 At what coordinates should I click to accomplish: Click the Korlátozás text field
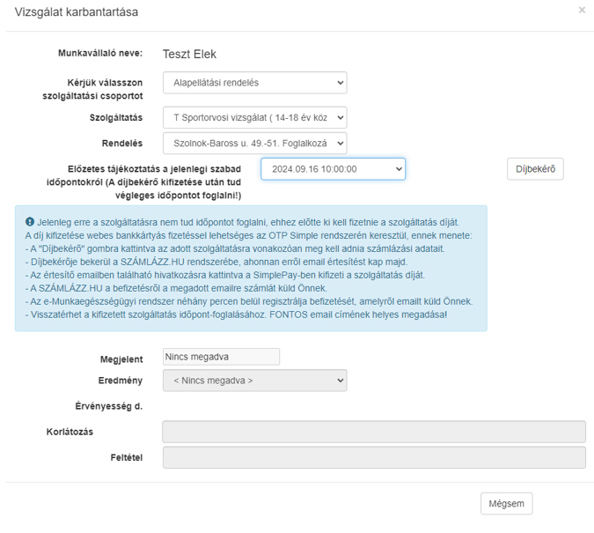click(x=374, y=432)
